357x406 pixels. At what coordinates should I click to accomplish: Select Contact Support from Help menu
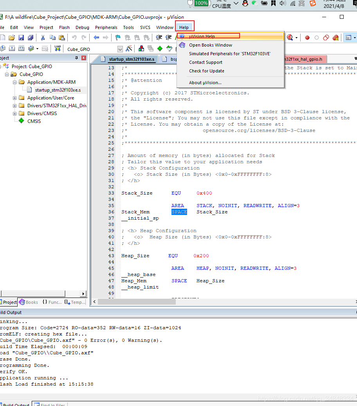click(231, 62)
